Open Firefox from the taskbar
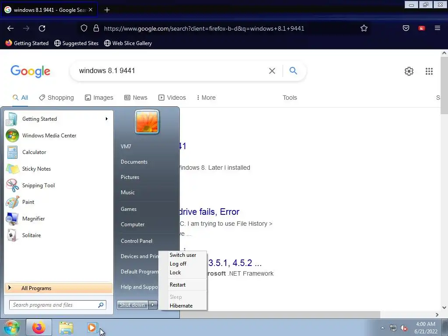Screen dimensions: 448x336 coord(39,327)
